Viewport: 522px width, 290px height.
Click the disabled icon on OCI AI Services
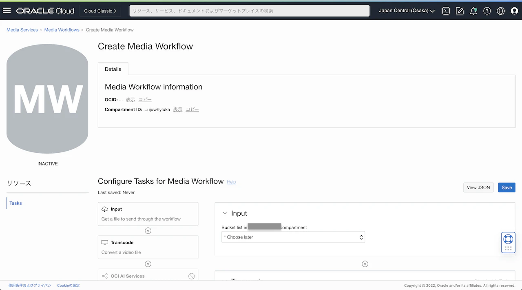[192, 276]
